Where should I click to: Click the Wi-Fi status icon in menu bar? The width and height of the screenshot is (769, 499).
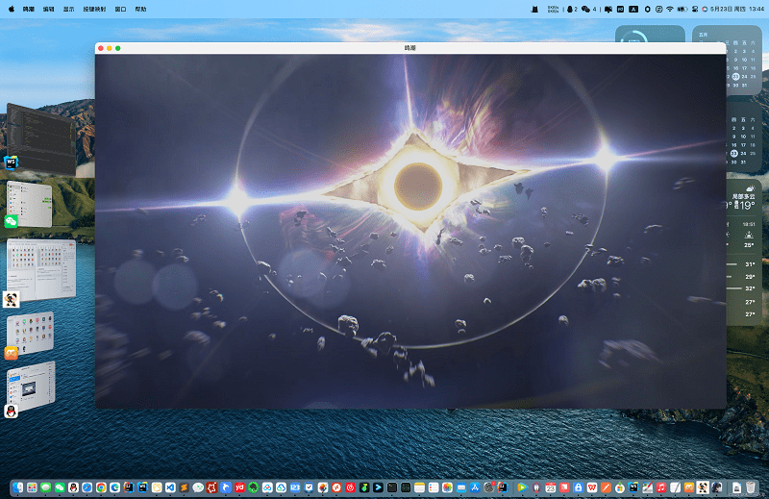click(669, 8)
